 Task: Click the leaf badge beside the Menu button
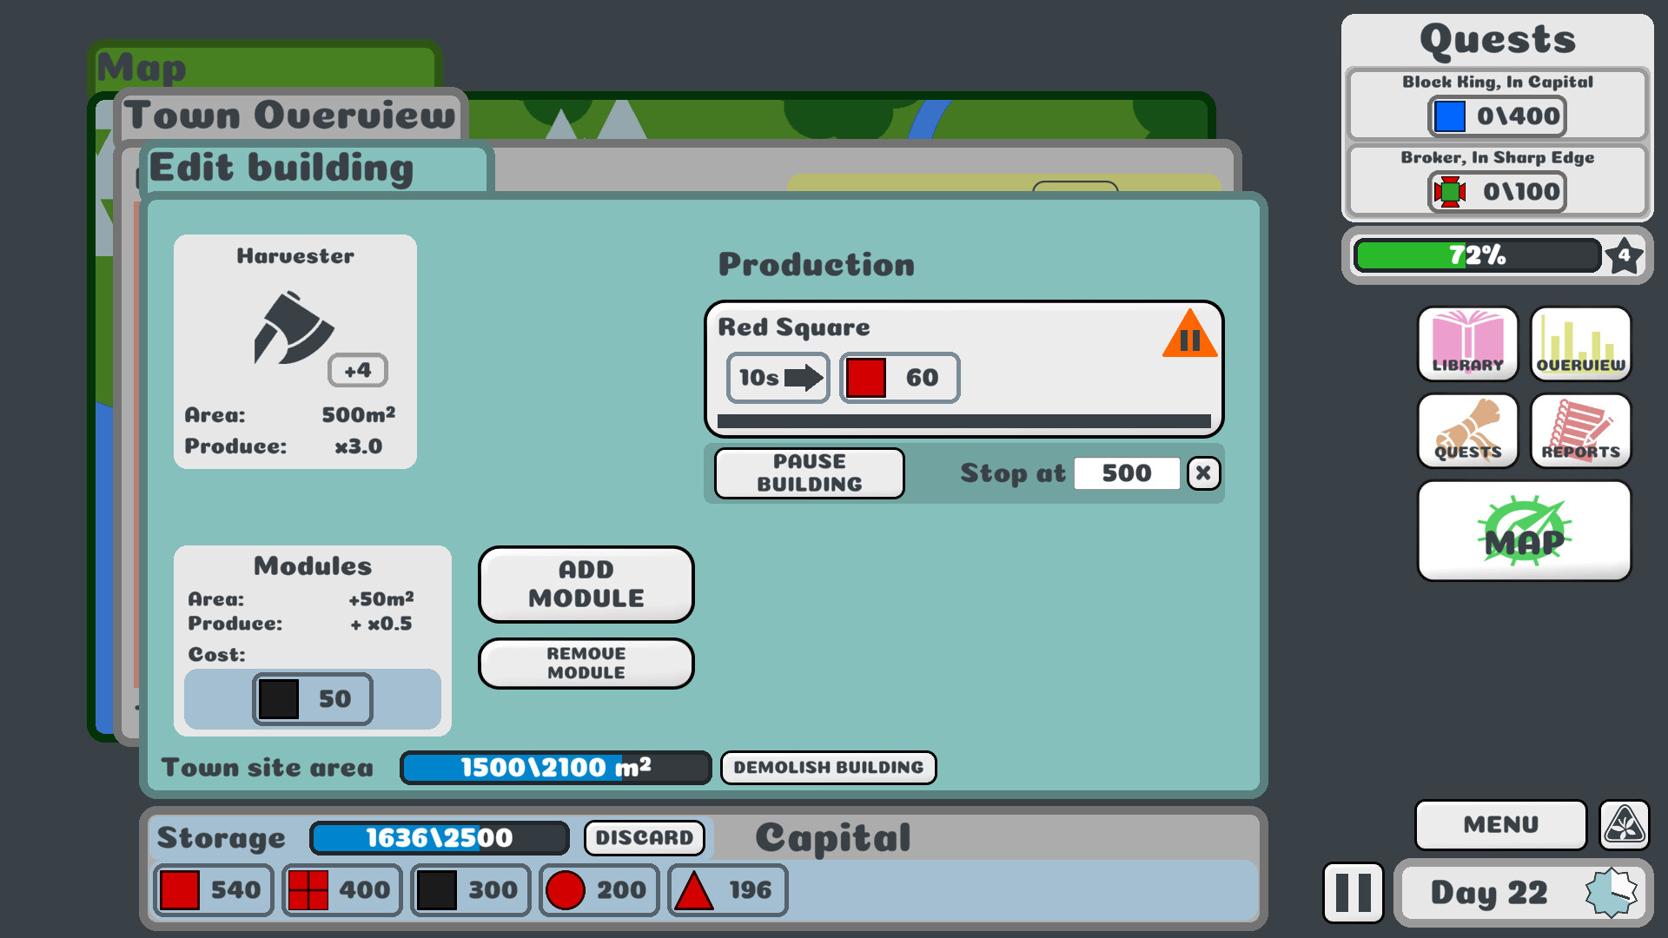click(1623, 825)
